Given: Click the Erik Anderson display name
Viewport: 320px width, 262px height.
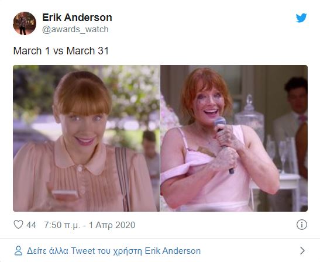Looking at the screenshot, I should tap(77, 18).
